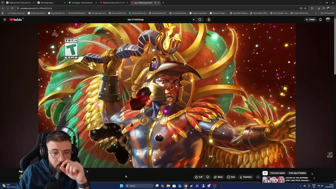This screenshot has width=336, height=189.
Task: Open browser downloads icon
Action: (319, 8)
